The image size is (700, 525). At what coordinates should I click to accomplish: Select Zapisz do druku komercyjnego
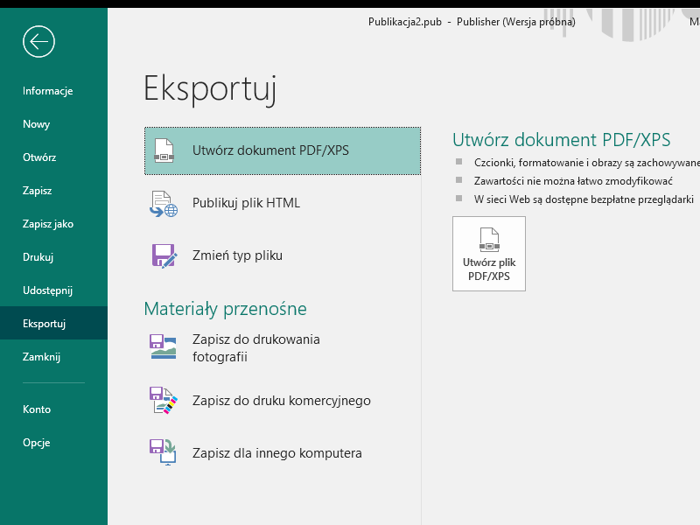[283, 401]
